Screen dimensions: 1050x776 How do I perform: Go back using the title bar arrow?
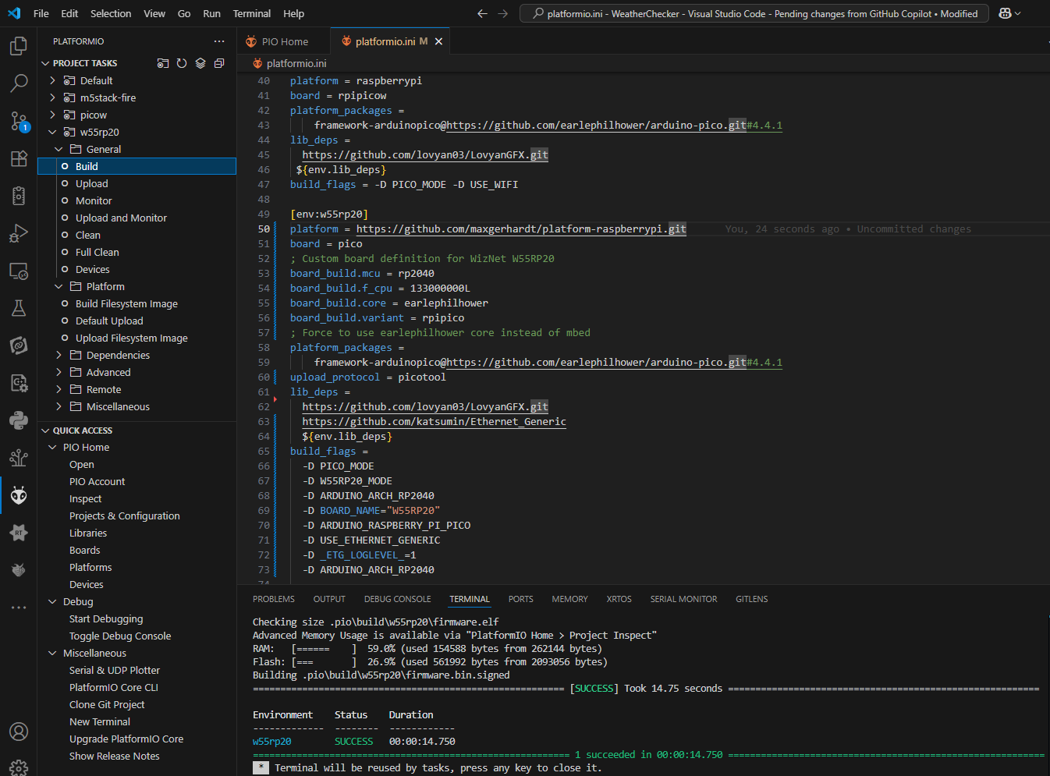(482, 13)
